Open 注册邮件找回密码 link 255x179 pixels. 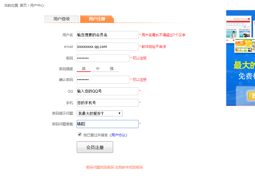pos(129,167)
